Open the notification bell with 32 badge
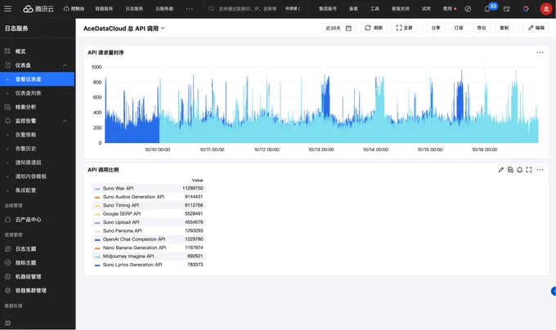 tap(488, 8)
